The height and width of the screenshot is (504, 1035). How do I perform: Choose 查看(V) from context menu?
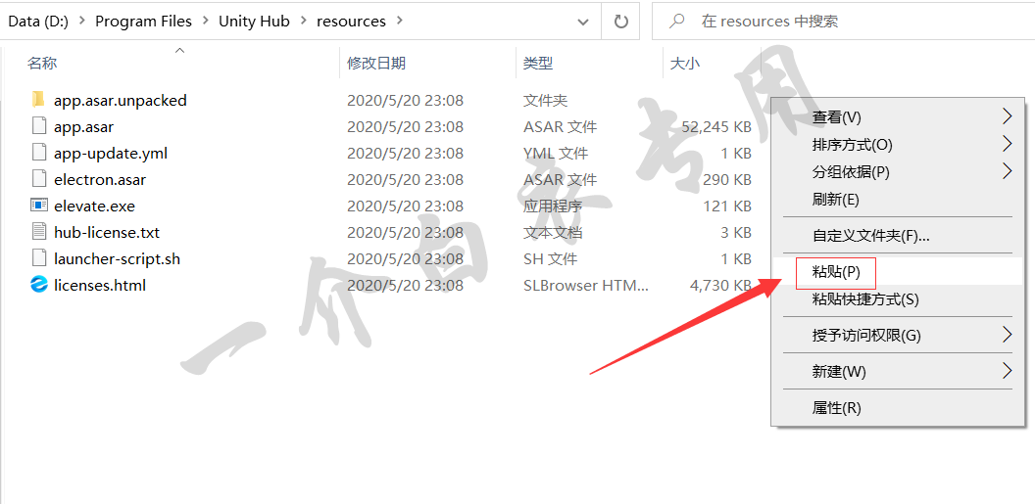click(x=898, y=117)
